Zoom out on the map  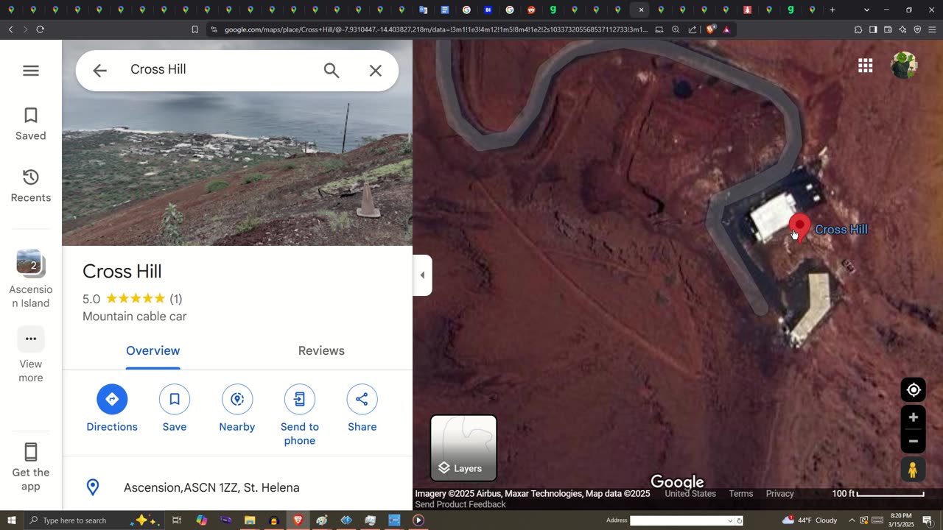pyautogui.click(x=914, y=442)
